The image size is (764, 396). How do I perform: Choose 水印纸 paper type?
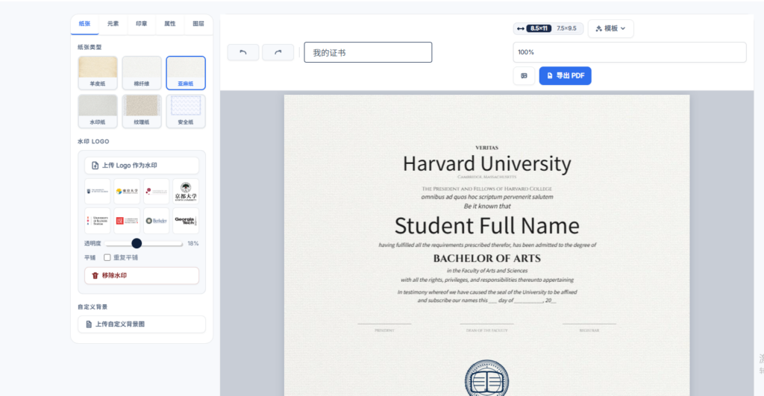point(98,111)
